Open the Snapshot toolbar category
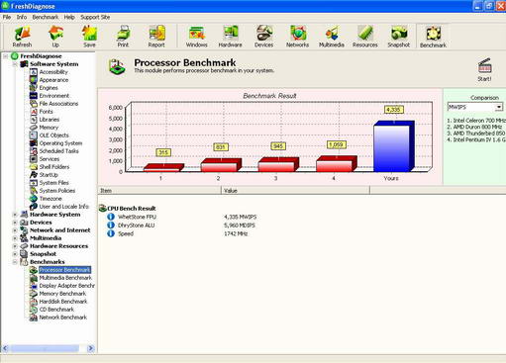The height and width of the screenshot is (363, 506). 399,37
